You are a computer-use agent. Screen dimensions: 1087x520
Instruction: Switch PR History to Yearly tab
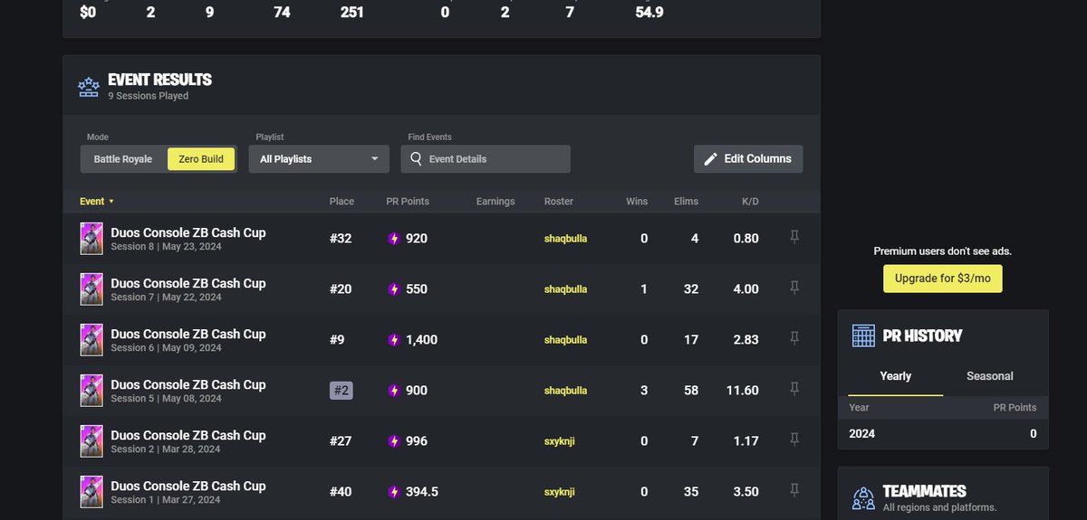[896, 376]
